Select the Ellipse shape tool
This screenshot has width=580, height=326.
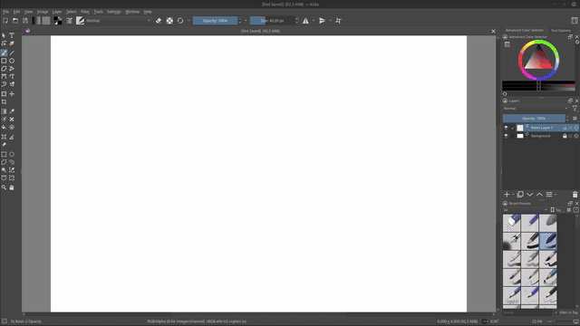pos(12,61)
